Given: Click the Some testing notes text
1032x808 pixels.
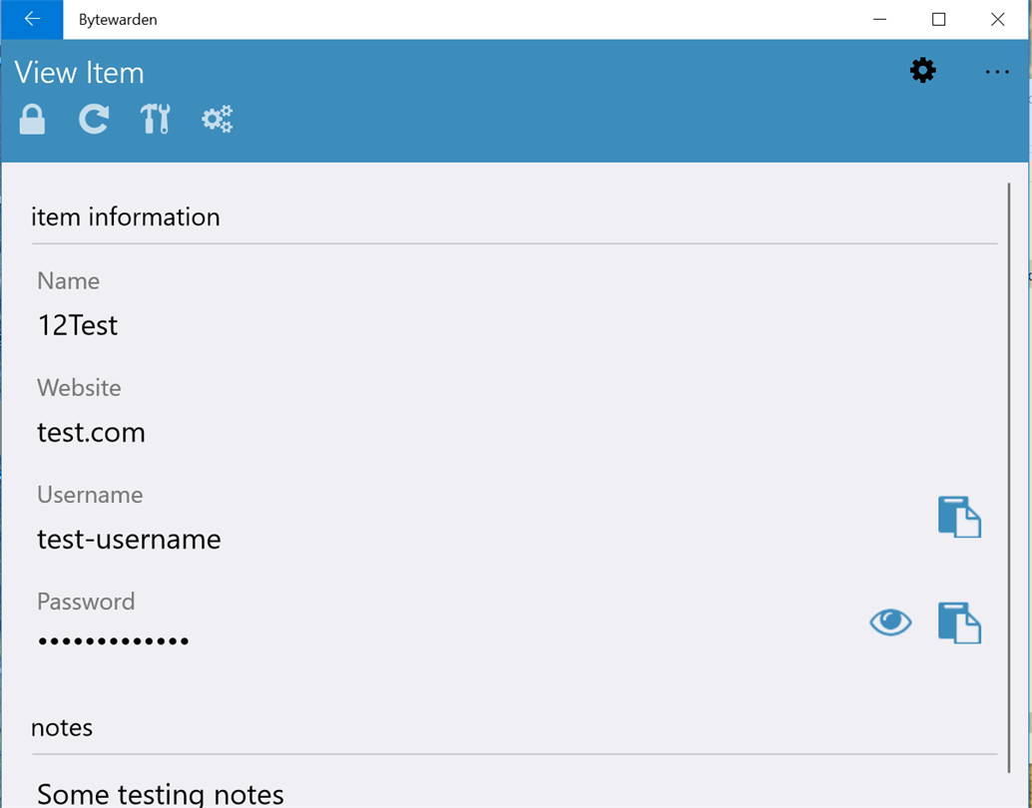Looking at the screenshot, I should coord(161,794).
